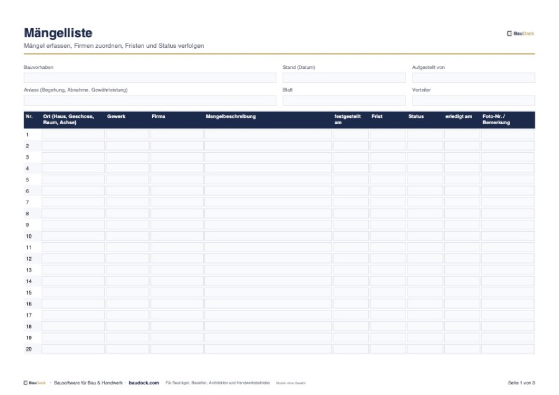Click the 'Frist' column header
559x395 pixels.
(377, 117)
